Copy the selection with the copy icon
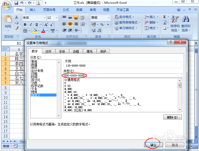This screenshot has height=151, width=199. point(17,23)
